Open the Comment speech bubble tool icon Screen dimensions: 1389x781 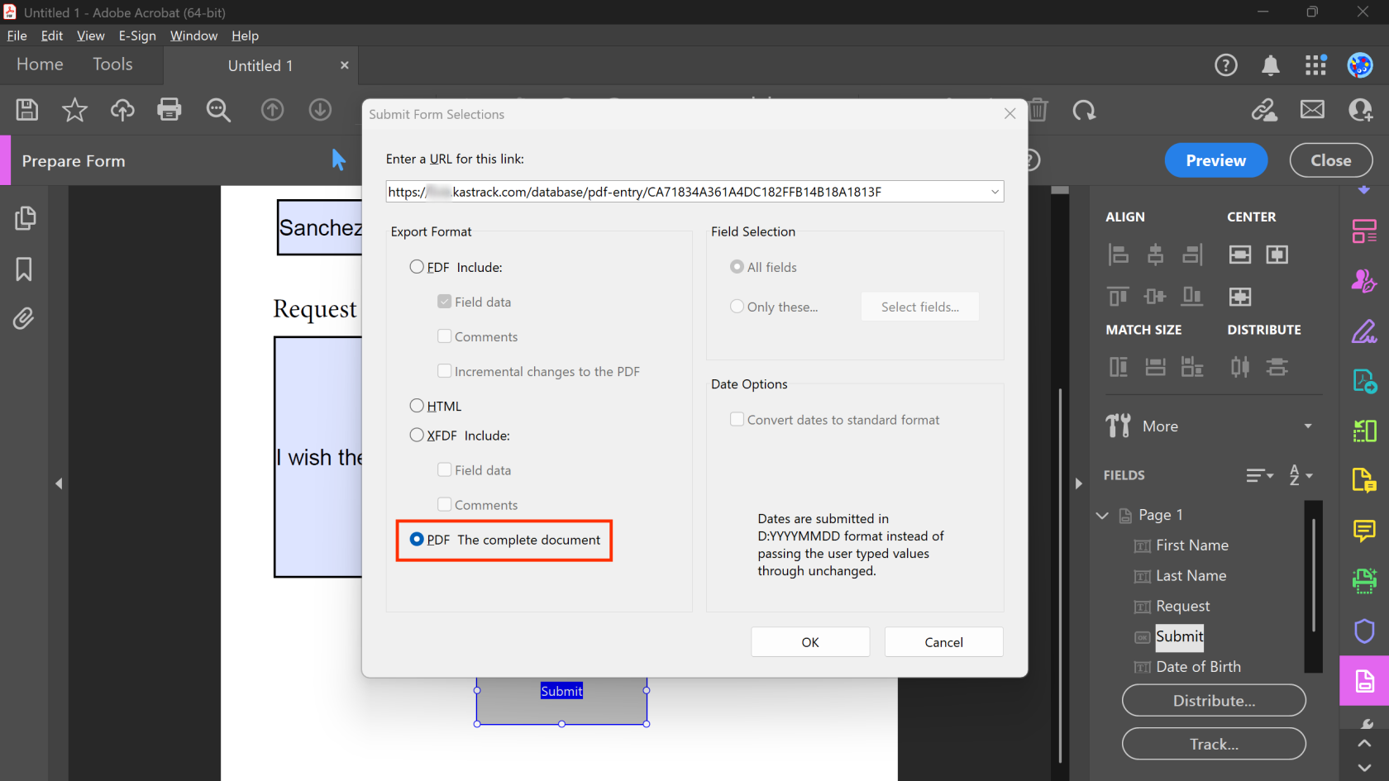[x=1364, y=530]
